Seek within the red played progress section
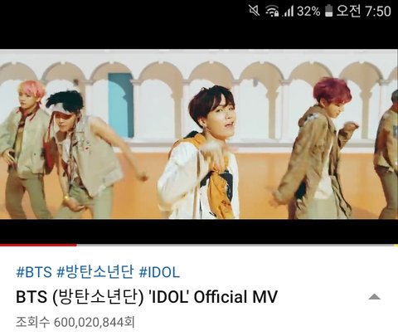Image resolution: width=398 pixels, height=336 pixels. click(x=38, y=245)
